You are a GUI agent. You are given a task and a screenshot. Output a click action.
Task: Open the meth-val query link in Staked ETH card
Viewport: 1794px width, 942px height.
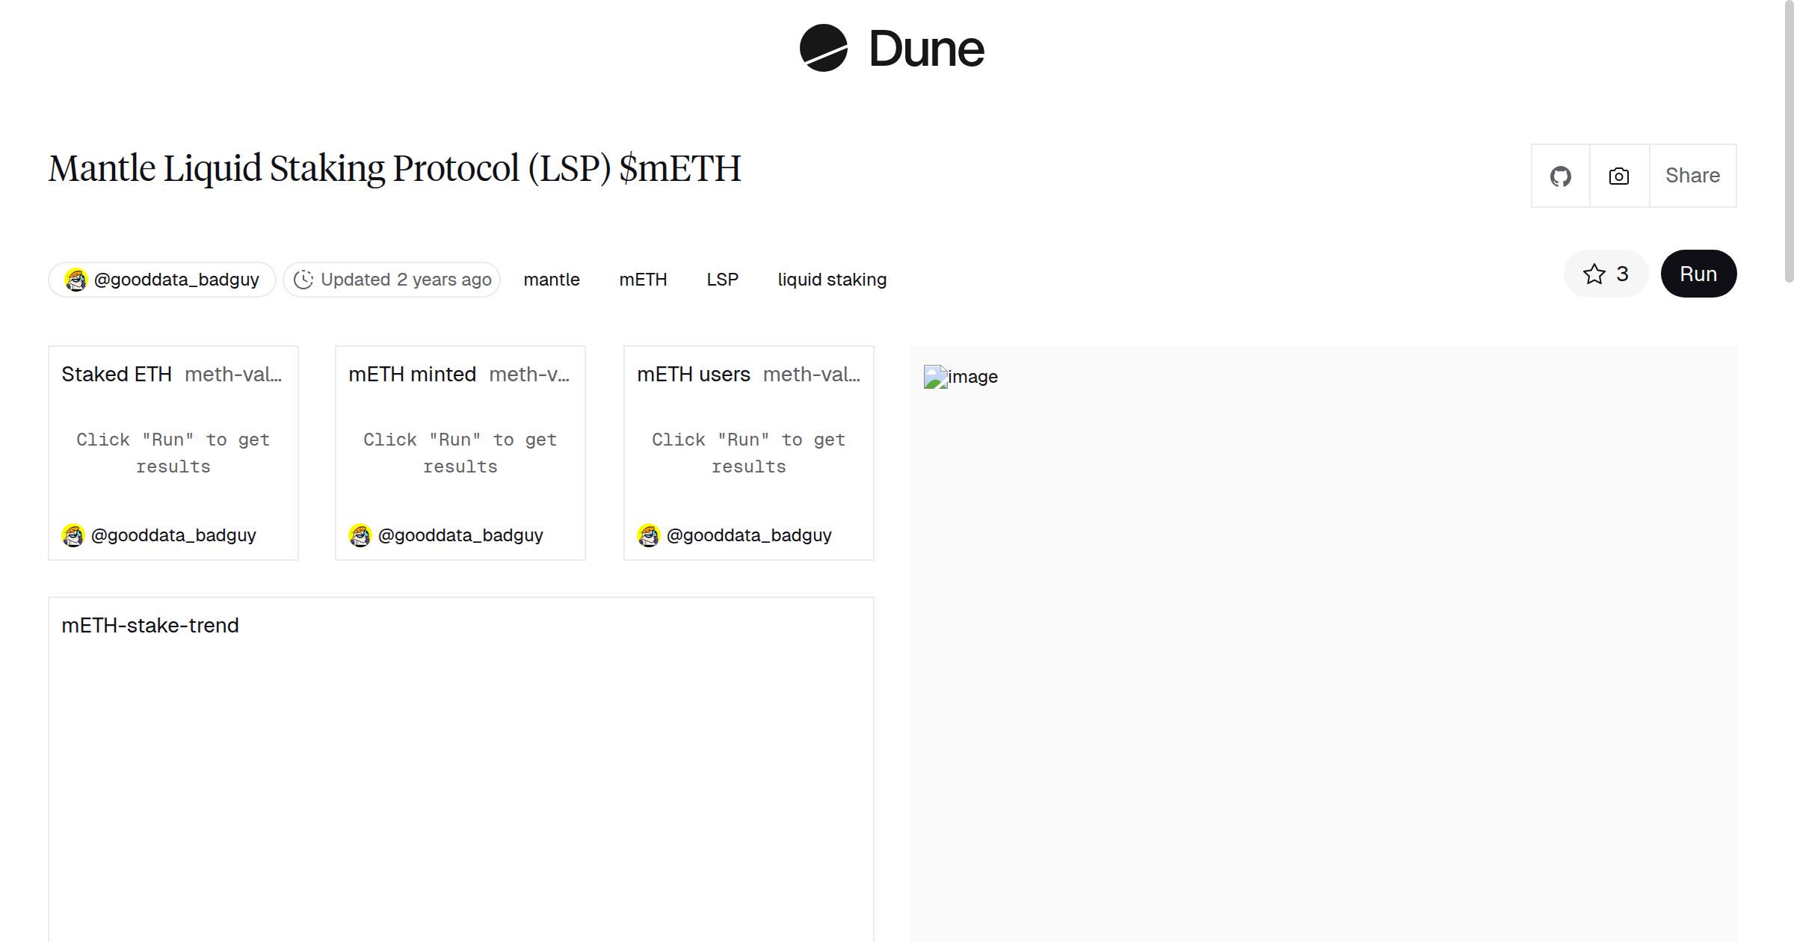tap(234, 375)
